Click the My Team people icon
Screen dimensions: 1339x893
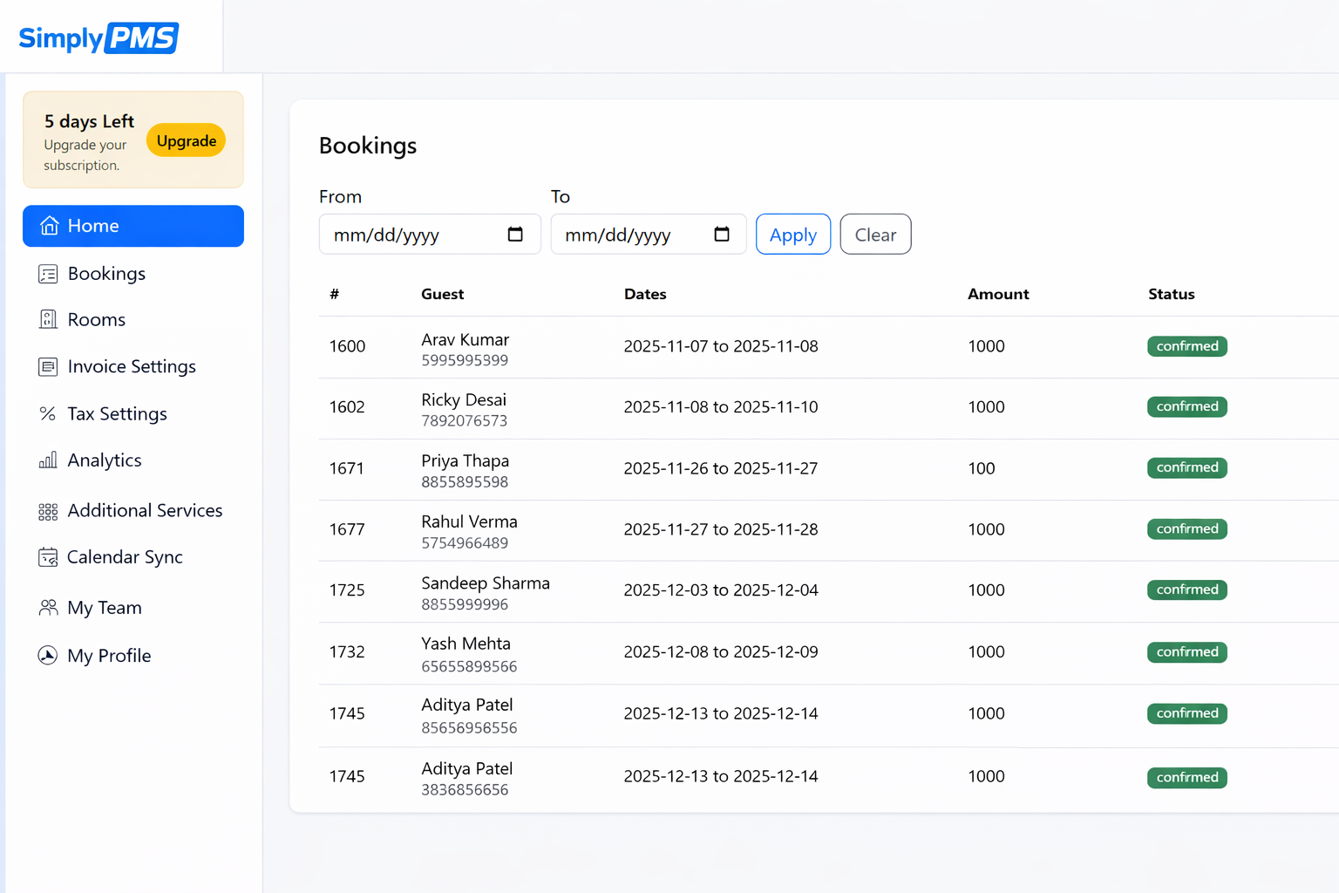coord(48,607)
